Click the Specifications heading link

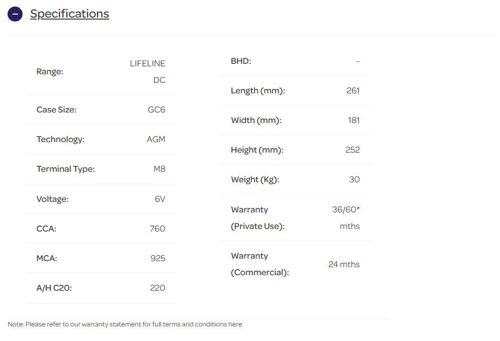(x=69, y=14)
